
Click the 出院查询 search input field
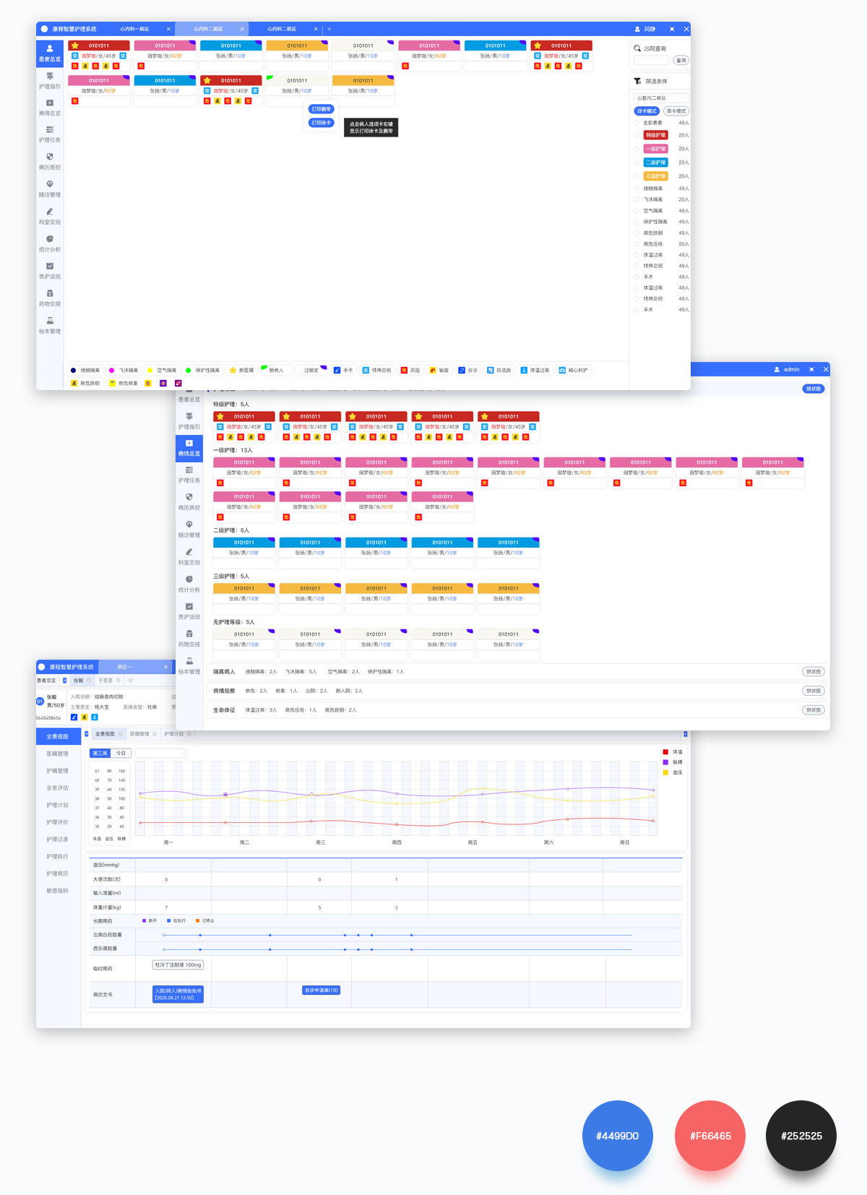(x=651, y=61)
